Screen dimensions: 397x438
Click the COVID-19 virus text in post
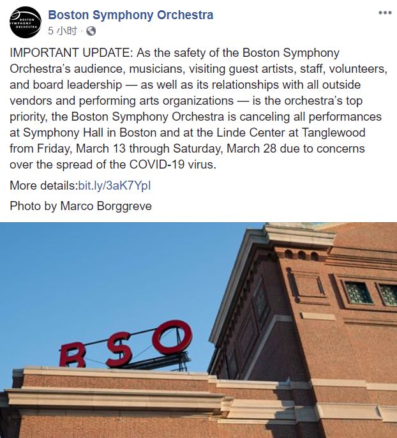coord(173,165)
